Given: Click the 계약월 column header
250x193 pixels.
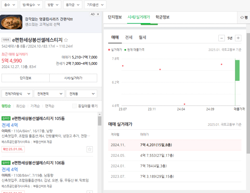Looking at the screenshot, I should pos(115,134).
